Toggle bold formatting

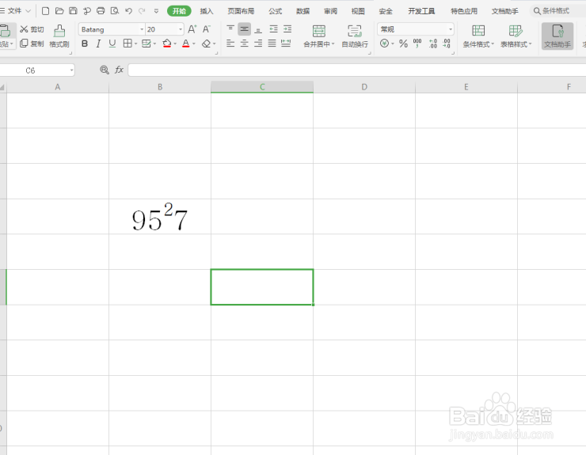pyautogui.click(x=85, y=44)
